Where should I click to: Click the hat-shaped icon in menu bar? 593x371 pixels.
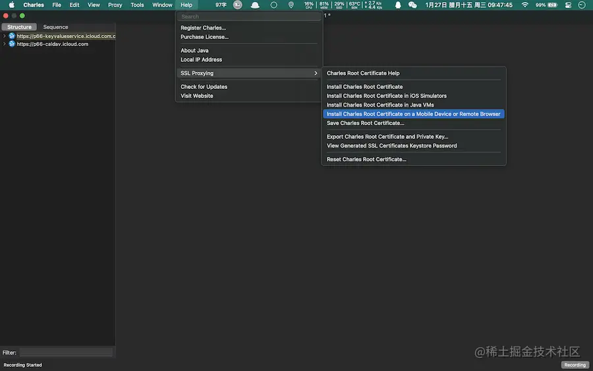255,5
